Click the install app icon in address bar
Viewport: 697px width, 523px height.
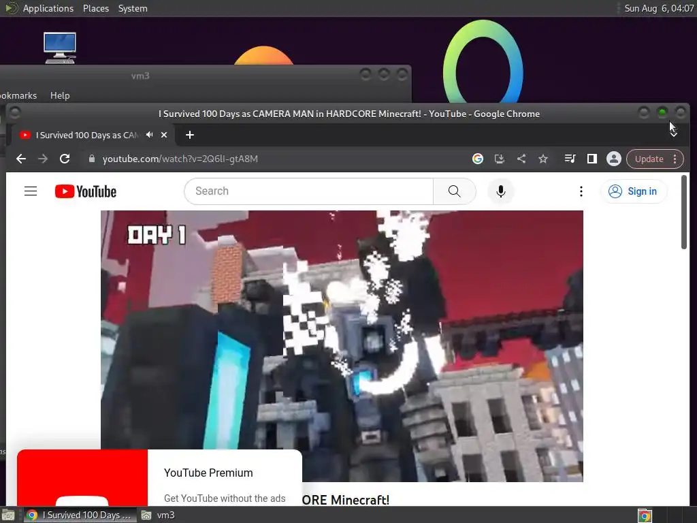(499, 159)
